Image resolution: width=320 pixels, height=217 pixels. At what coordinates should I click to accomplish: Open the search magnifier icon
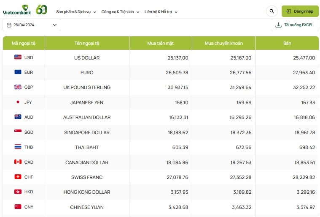[x=272, y=11]
